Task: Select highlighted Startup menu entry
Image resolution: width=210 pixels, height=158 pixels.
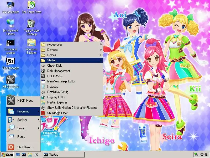Action: tap(72, 60)
